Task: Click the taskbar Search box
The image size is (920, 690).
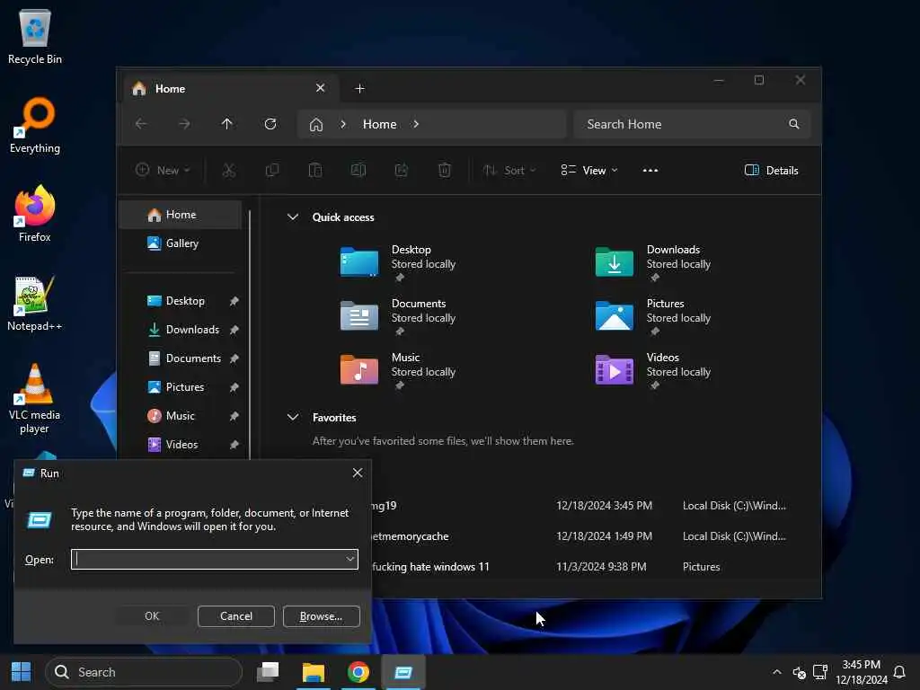Action: click(x=144, y=672)
